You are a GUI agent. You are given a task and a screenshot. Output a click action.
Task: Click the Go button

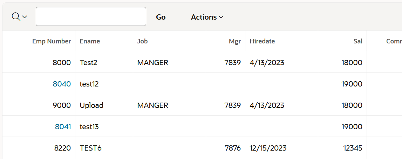coord(161,17)
